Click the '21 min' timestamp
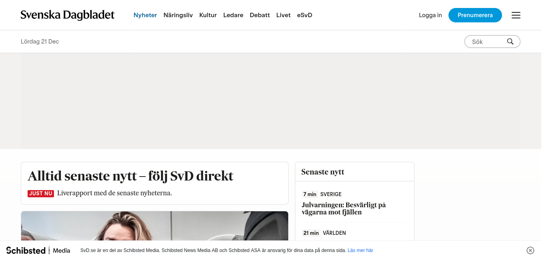 pyautogui.click(x=311, y=233)
